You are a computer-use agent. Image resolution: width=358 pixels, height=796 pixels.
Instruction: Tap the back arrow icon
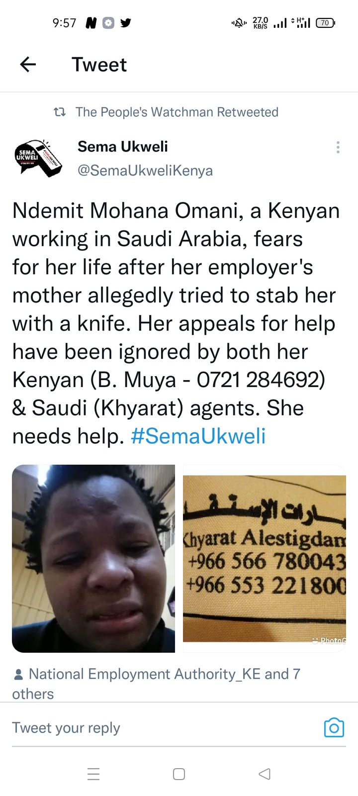[28, 65]
